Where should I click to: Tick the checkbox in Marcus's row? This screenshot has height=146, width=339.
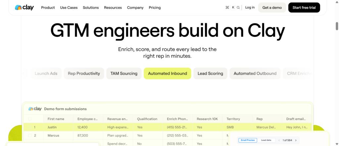click(x=30, y=135)
